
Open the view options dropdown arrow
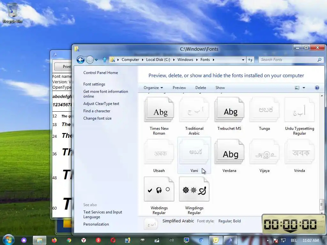point(304,88)
